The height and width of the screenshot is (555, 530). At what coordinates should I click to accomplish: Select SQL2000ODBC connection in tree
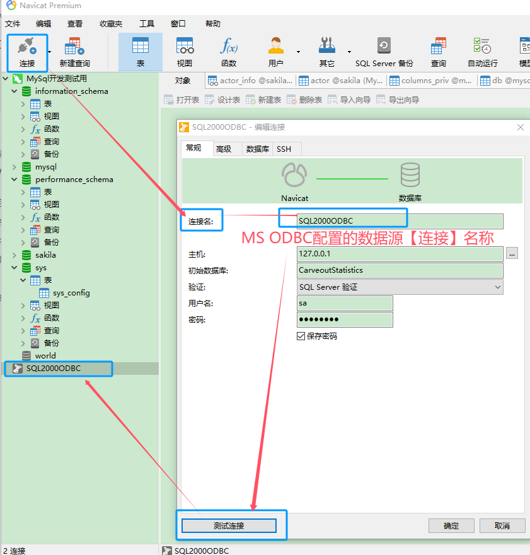tap(54, 368)
